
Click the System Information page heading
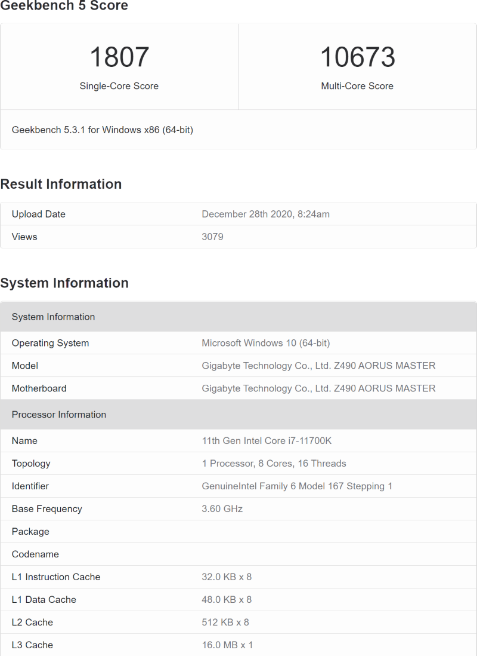[64, 283]
